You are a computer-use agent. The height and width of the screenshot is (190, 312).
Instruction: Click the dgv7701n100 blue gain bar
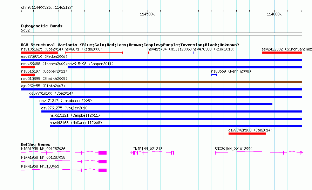166,97
